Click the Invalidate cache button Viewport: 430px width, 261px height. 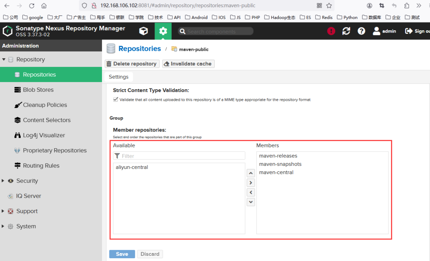(x=188, y=64)
